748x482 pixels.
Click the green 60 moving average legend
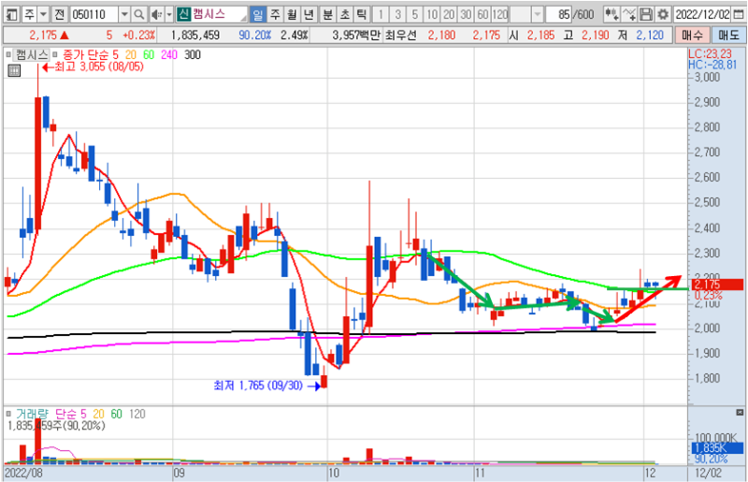point(149,55)
